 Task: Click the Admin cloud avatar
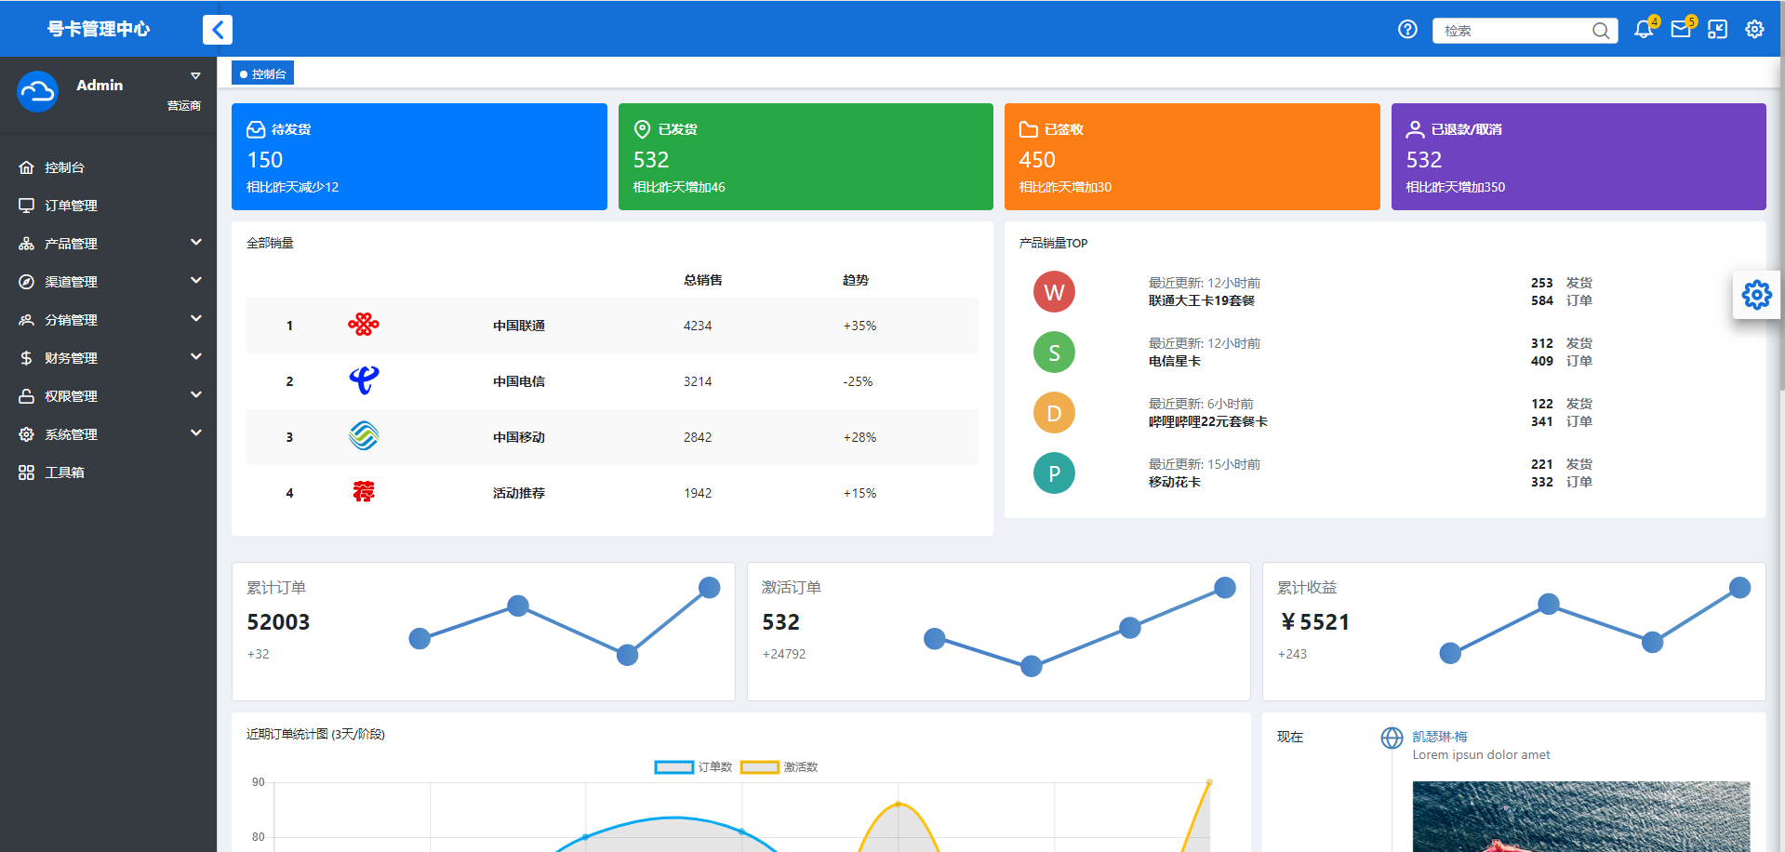click(38, 92)
